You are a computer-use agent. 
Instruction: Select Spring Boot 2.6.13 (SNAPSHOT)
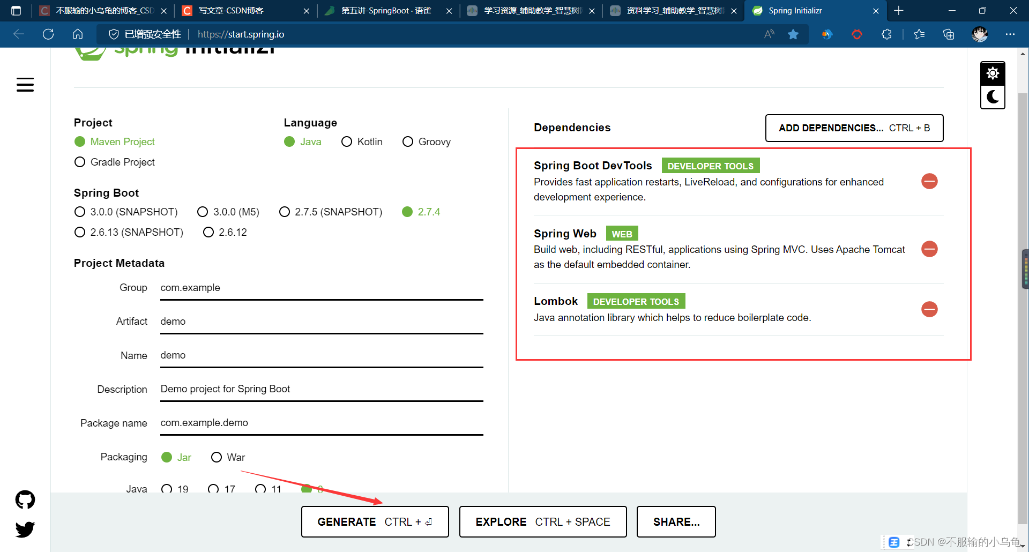129,232
